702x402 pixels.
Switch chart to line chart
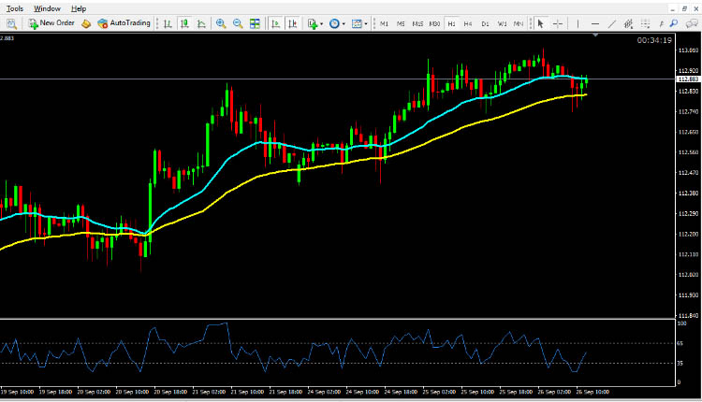pos(201,23)
